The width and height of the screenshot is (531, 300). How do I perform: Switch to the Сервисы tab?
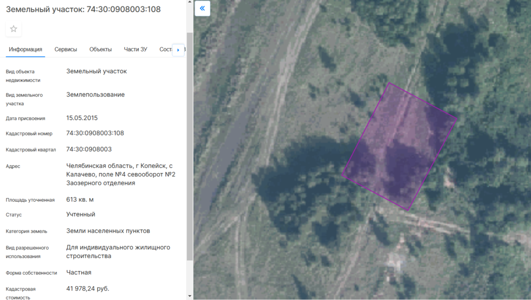point(66,49)
